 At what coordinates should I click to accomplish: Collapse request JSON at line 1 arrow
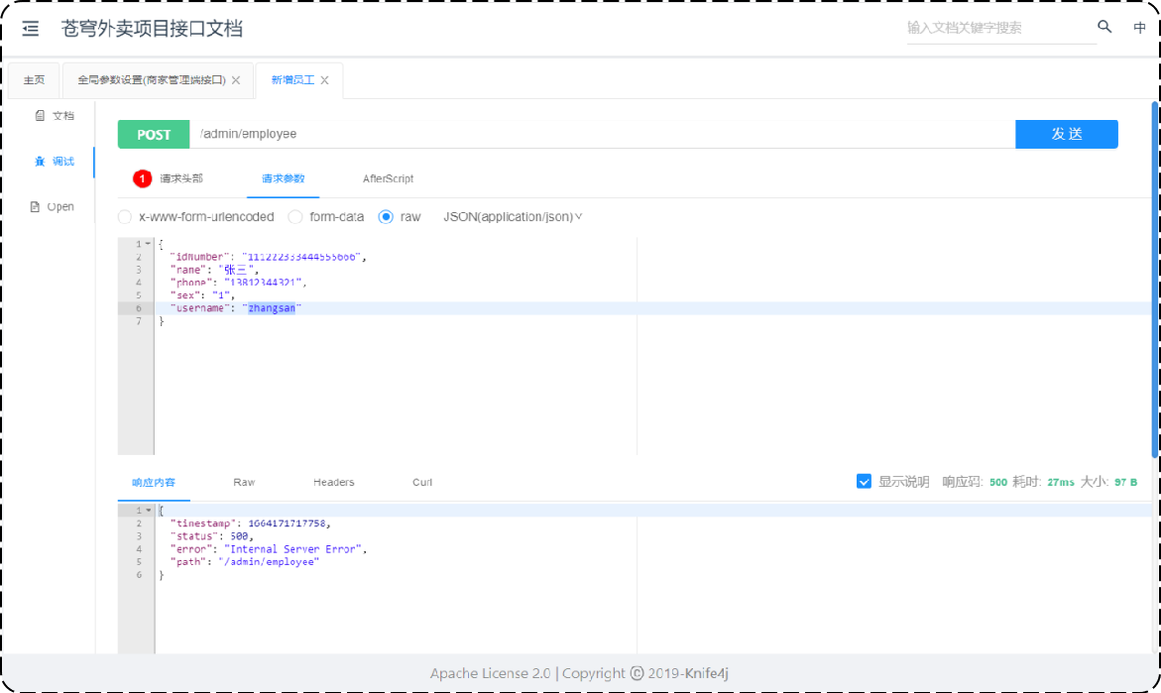point(148,244)
